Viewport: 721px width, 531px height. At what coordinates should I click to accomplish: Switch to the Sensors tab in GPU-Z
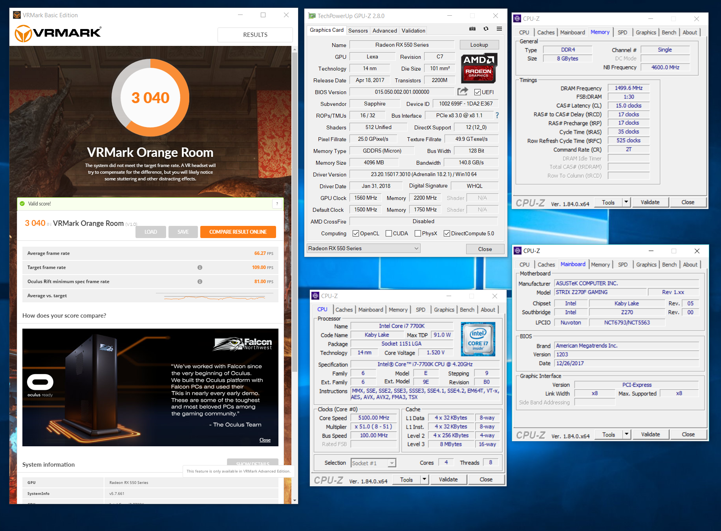point(358,31)
